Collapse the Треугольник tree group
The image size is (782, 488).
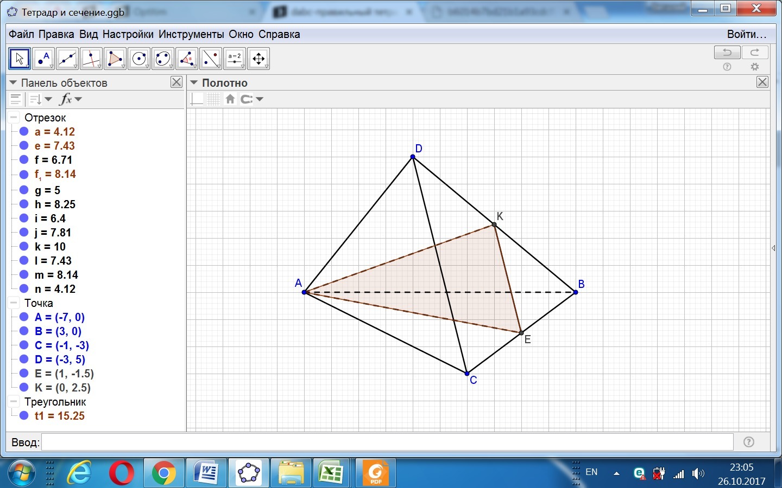pos(14,402)
